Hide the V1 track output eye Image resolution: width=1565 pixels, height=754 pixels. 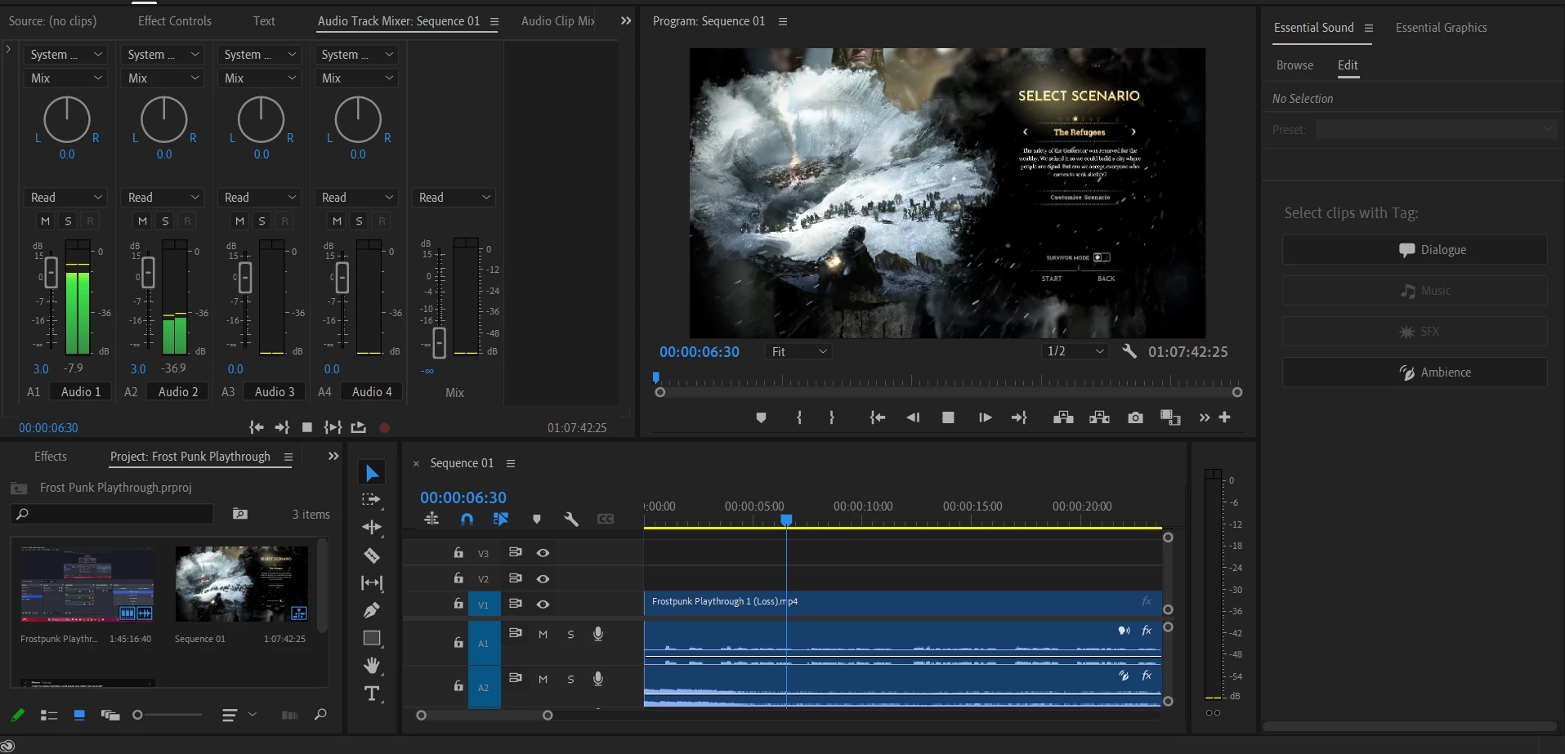[x=543, y=605]
